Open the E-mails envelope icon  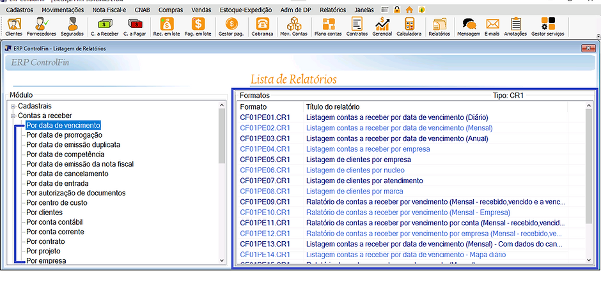pos(492,27)
